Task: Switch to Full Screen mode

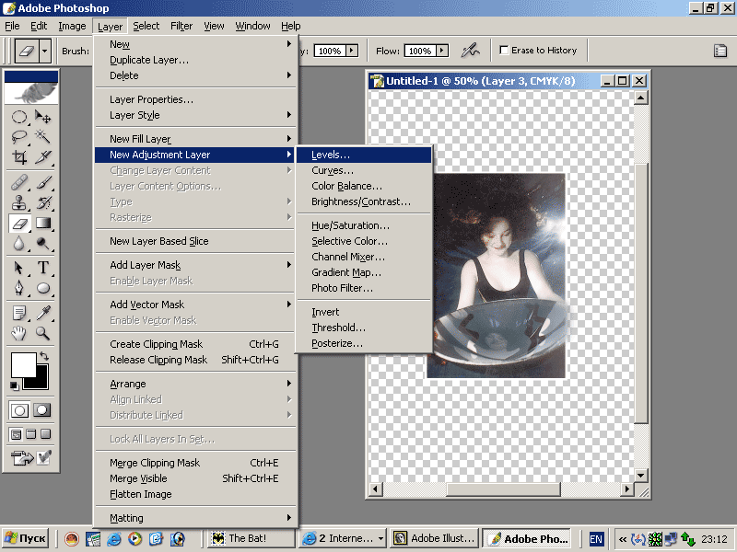Action: [45, 434]
